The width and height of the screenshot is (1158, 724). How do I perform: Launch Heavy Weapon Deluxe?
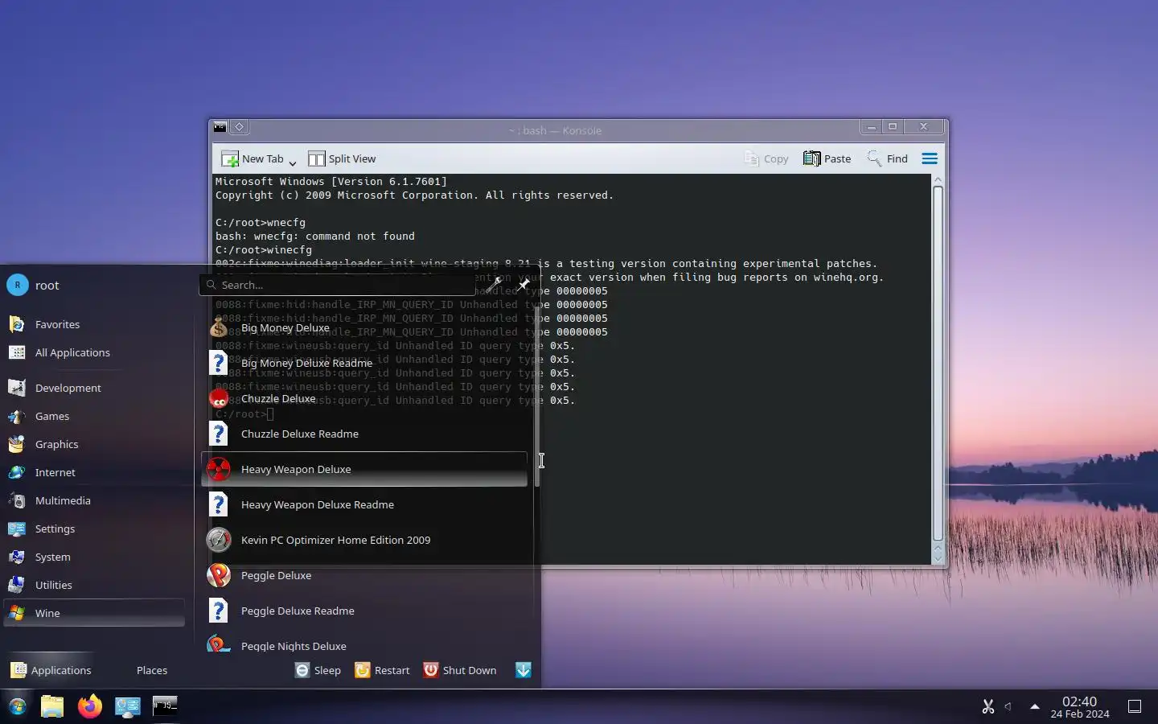pyautogui.click(x=364, y=469)
